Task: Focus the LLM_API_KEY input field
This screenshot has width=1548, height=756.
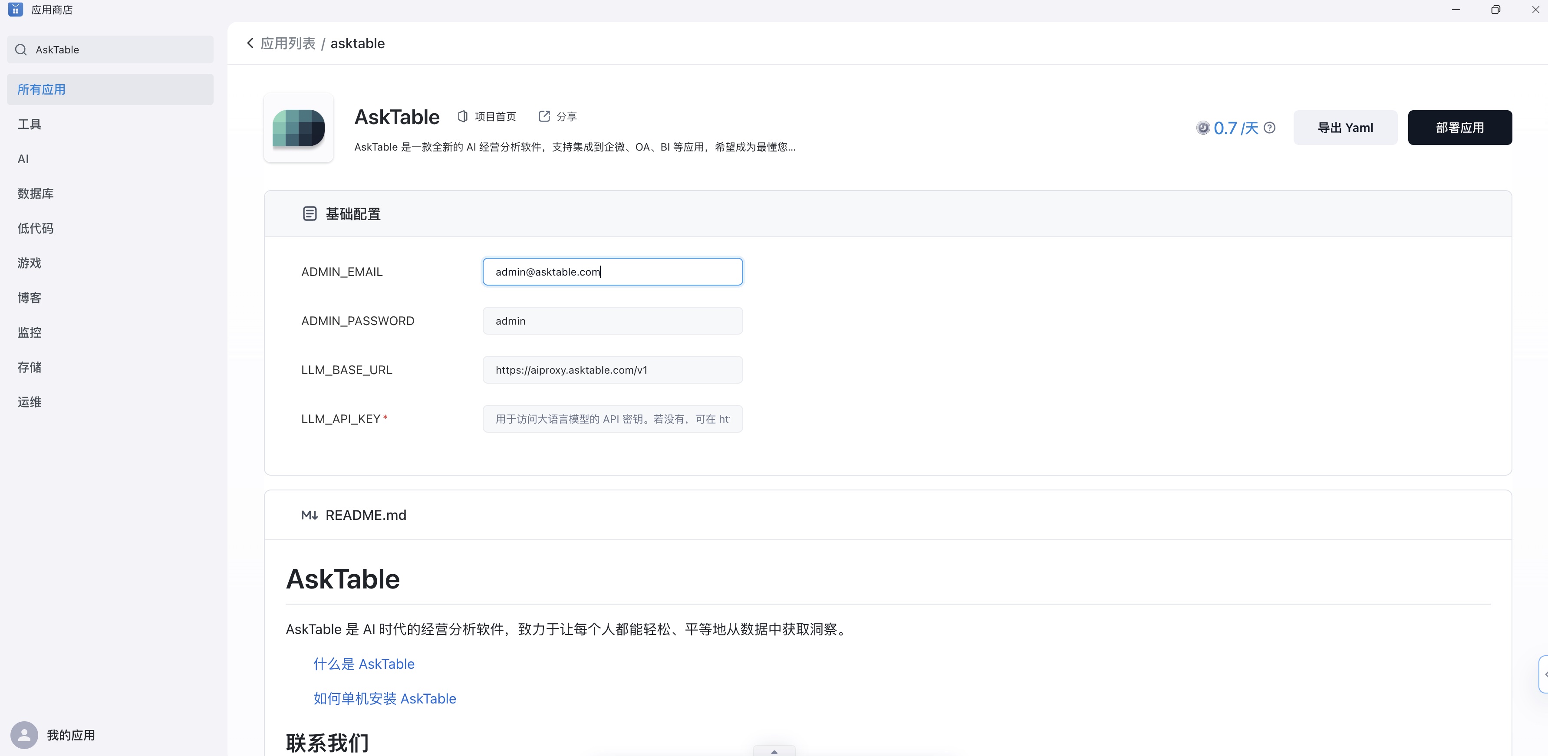Action: (x=613, y=419)
